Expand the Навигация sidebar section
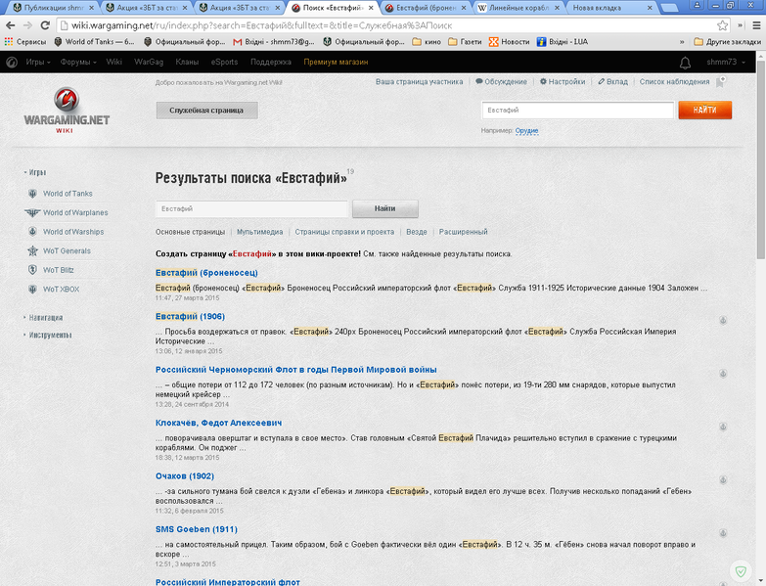Viewport: 766px width, 586px height. (43, 317)
